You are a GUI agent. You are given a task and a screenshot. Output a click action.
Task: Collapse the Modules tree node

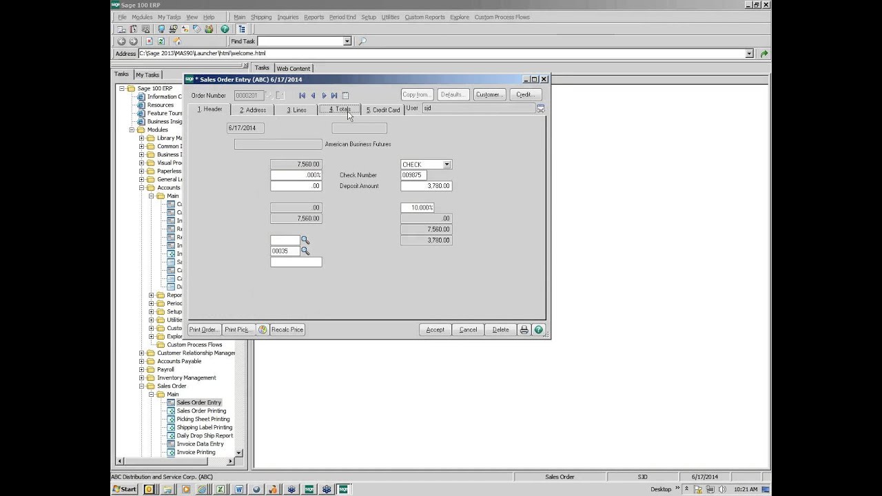coord(132,130)
